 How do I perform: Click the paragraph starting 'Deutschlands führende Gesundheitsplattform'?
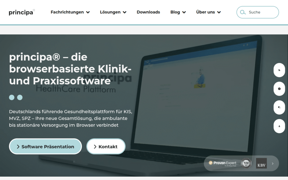[x=71, y=118]
